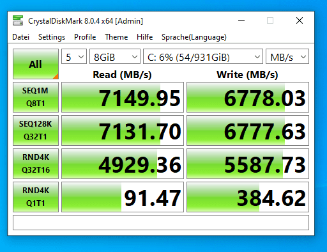Click the 91.47 read result
Image resolution: width=327 pixels, height=252 pixels.
(123, 197)
